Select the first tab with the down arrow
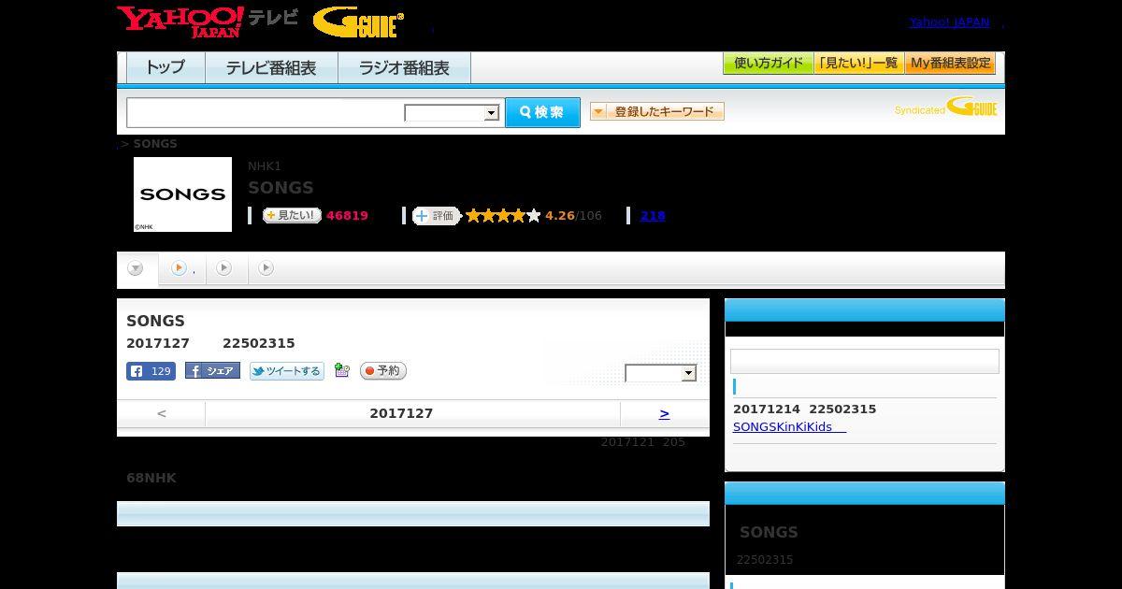 (x=137, y=269)
